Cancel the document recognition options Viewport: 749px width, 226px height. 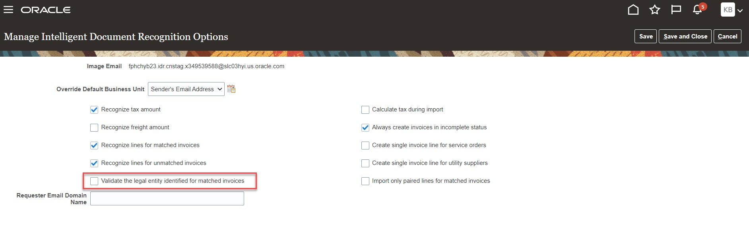[727, 36]
